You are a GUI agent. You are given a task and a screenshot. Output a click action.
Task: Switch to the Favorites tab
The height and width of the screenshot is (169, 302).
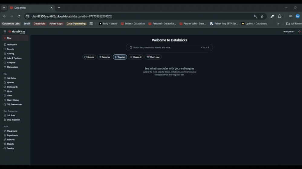[105, 57]
